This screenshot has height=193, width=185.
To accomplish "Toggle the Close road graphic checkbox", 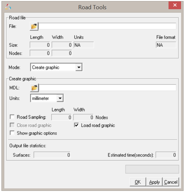I will point(12,125).
